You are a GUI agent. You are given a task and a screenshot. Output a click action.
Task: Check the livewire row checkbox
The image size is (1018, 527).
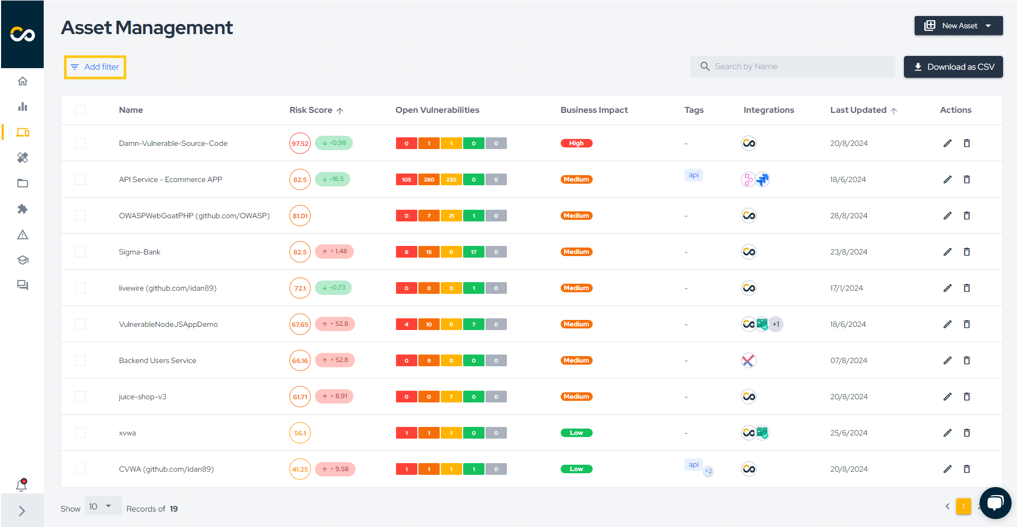[80, 288]
